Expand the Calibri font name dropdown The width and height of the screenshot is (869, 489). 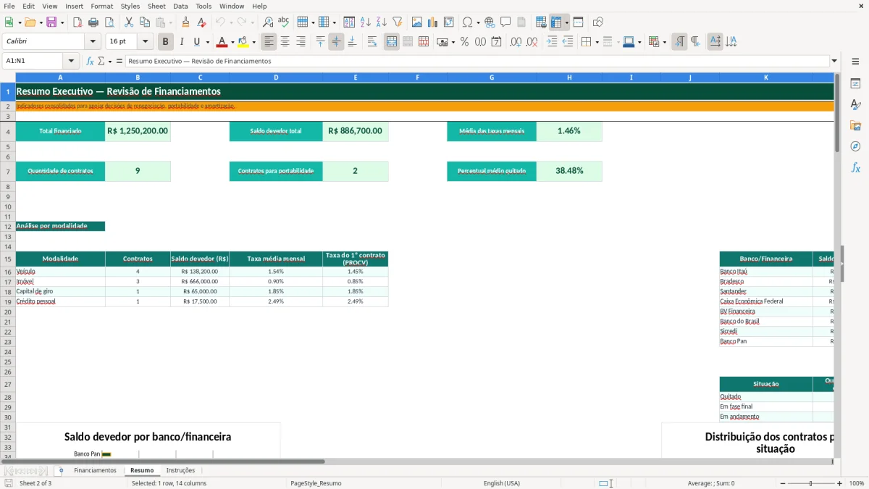[x=93, y=42]
